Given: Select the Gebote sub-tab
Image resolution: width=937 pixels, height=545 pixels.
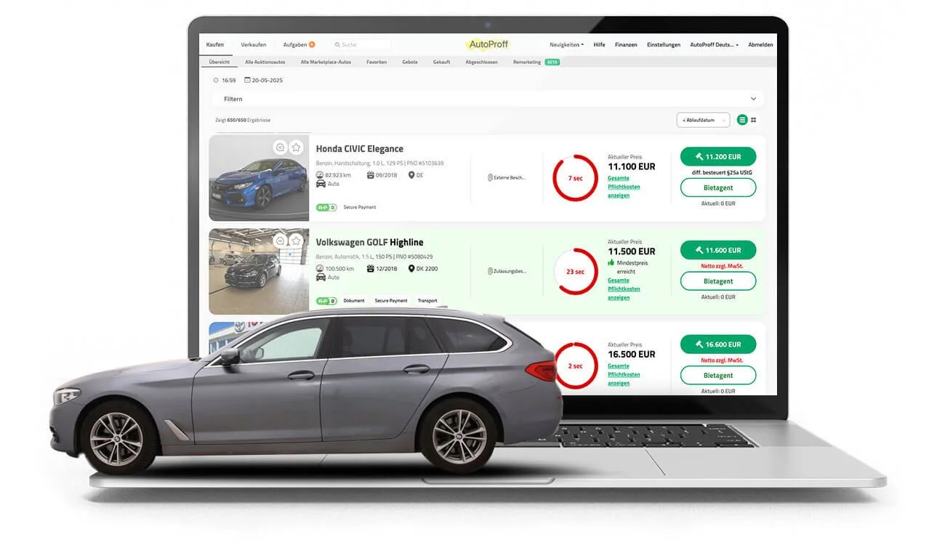Looking at the screenshot, I should [x=410, y=62].
